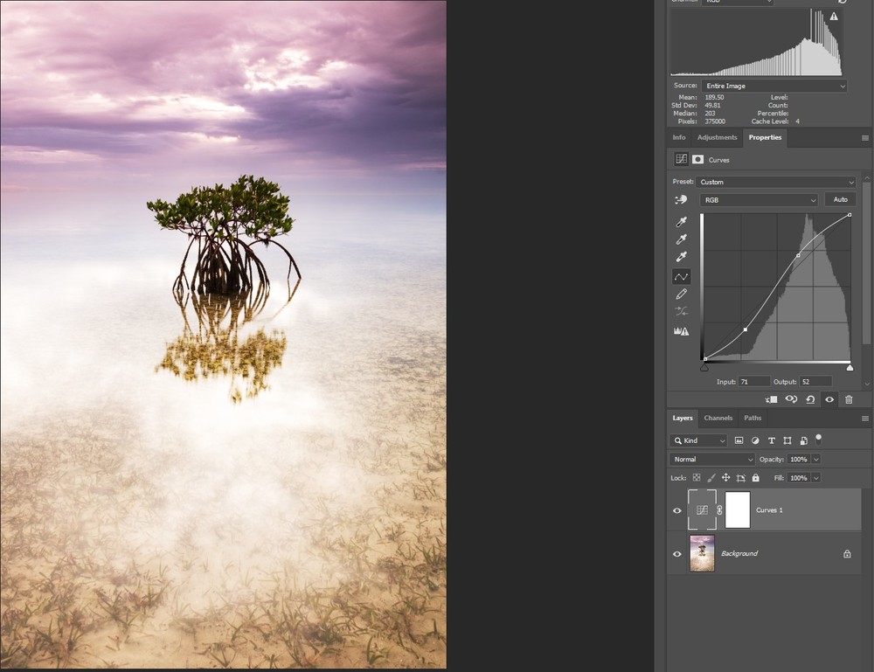Screen dimensions: 874x672
Task: Open the histogram Source dropdown
Action: [x=774, y=86]
